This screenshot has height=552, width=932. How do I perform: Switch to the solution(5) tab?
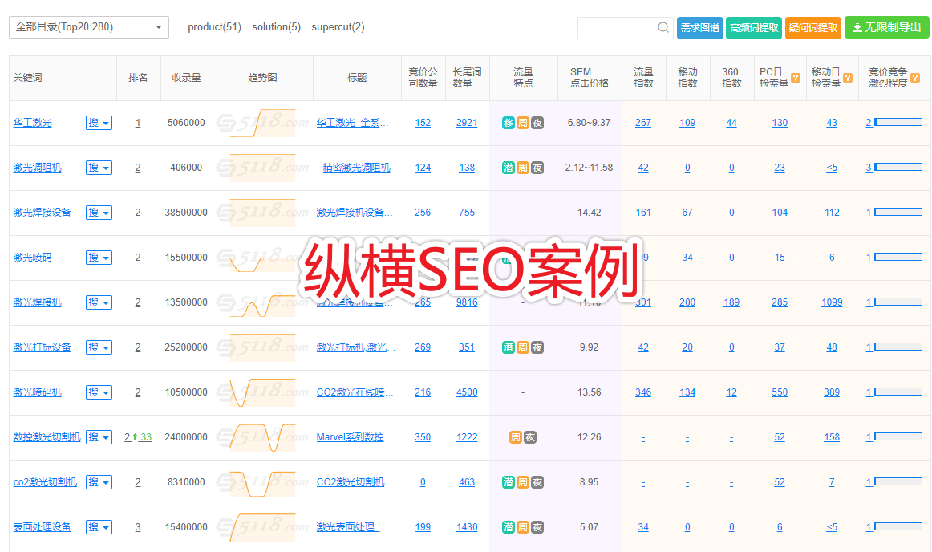[276, 26]
